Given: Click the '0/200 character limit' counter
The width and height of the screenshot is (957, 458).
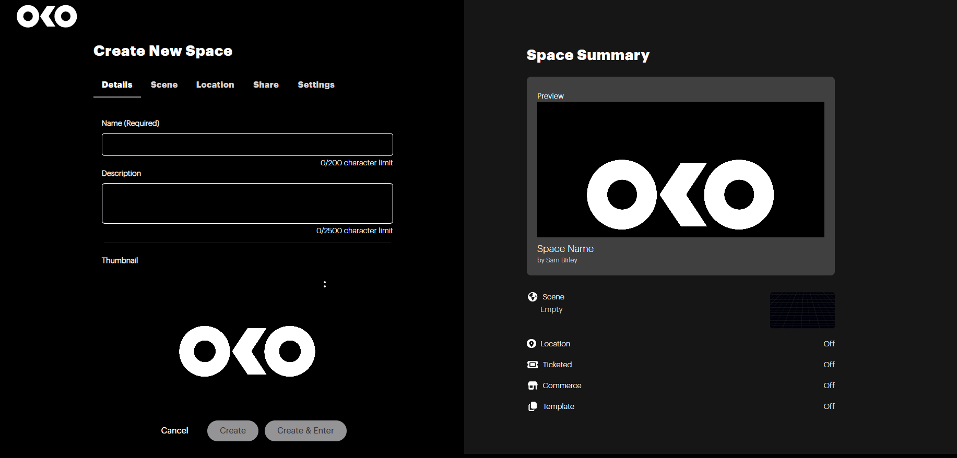Looking at the screenshot, I should tap(357, 163).
